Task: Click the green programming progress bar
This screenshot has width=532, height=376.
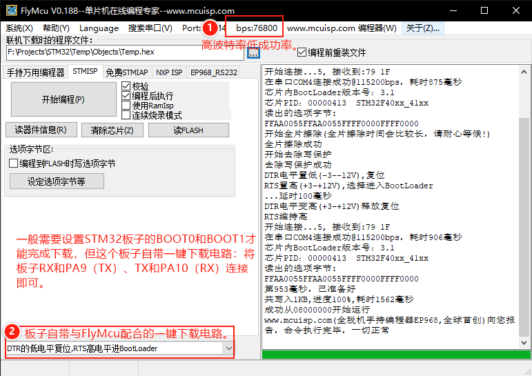Action: pyautogui.click(x=396, y=355)
